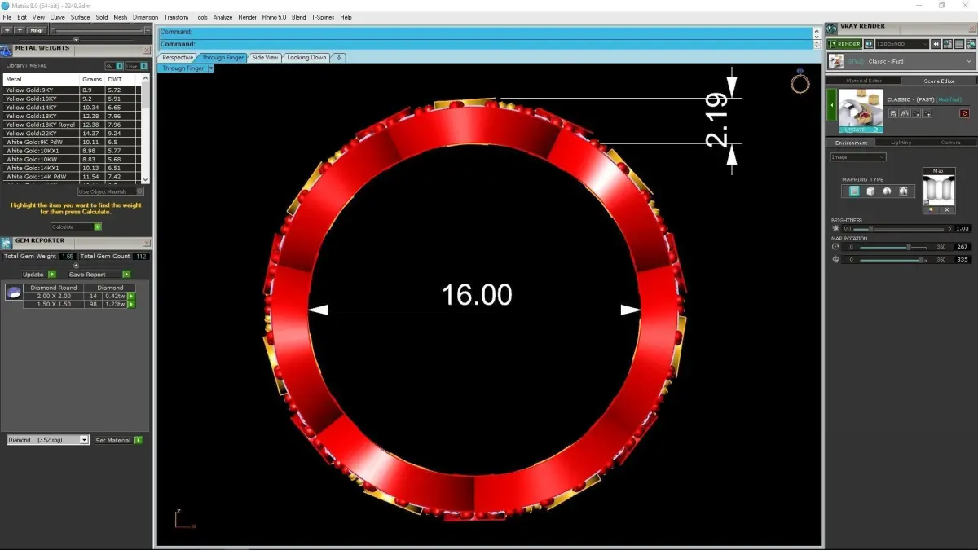Click the Classic scene style thumbnail
Image resolution: width=978 pixels, height=550 pixels.
[861, 108]
